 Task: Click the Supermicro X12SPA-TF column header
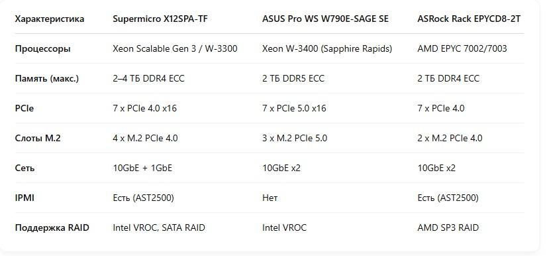click(x=160, y=19)
